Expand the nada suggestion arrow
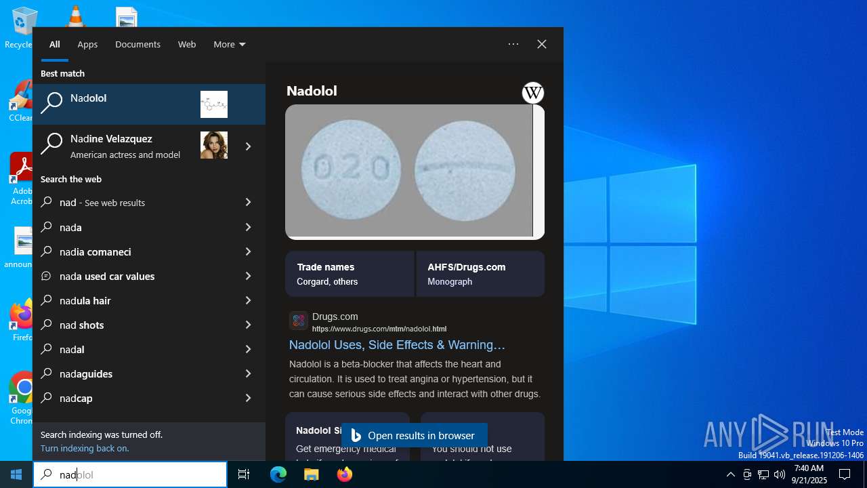The image size is (867, 488). click(248, 227)
